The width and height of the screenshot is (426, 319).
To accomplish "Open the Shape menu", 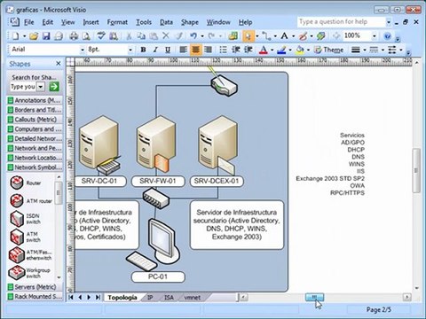I will 190,22.
